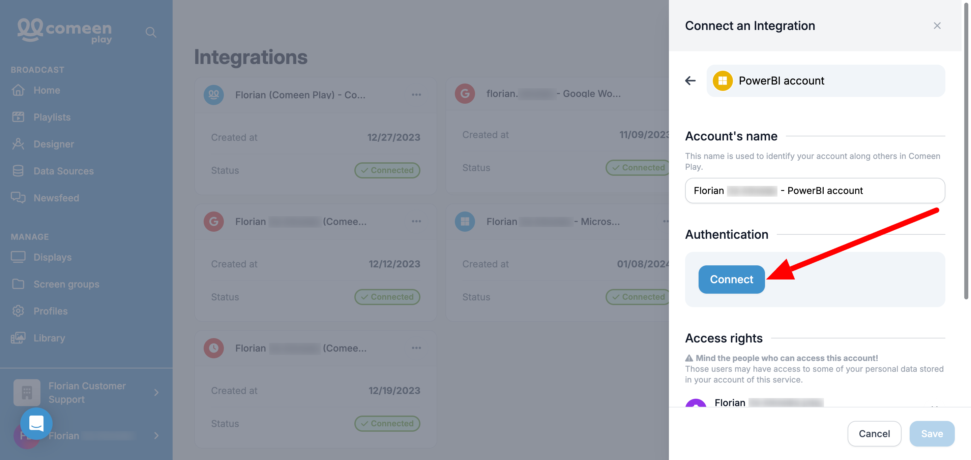Click Google icon on 12/12/2023 card

tap(214, 221)
